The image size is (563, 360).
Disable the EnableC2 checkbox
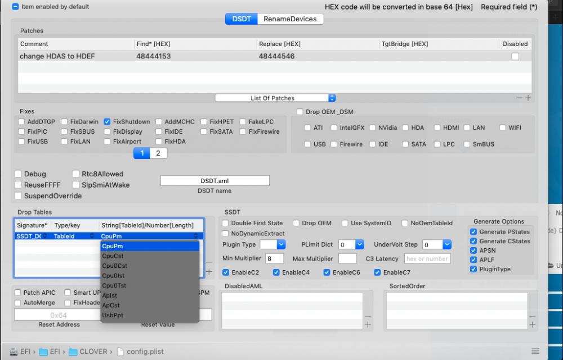pos(226,272)
